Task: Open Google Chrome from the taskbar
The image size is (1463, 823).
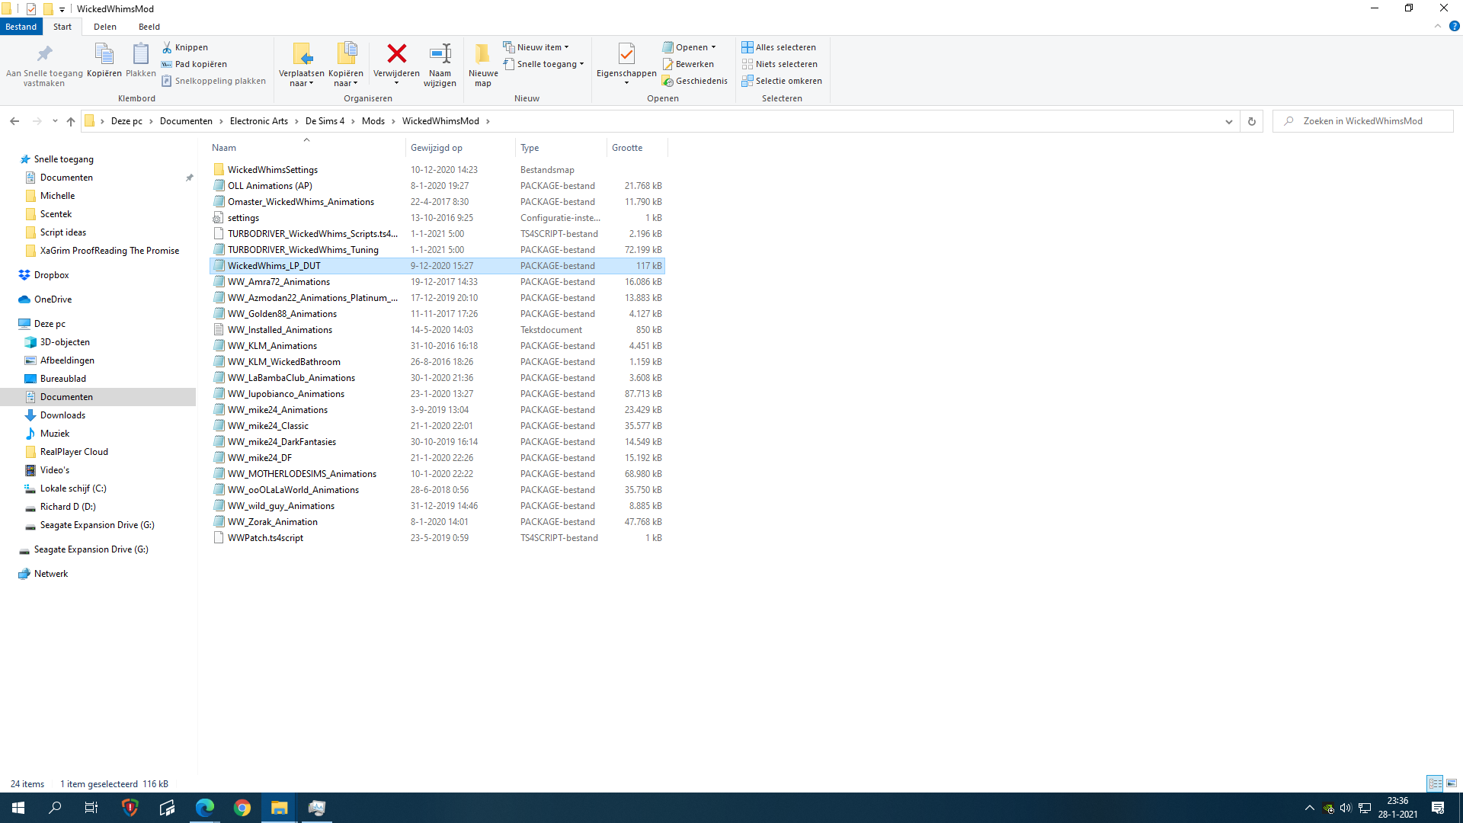Action: (x=242, y=808)
